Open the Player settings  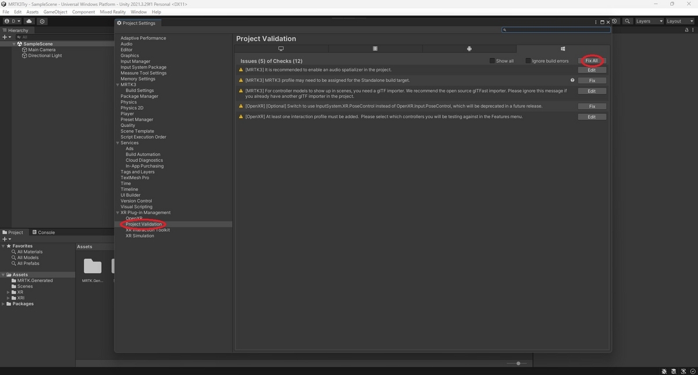click(x=127, y=114)
